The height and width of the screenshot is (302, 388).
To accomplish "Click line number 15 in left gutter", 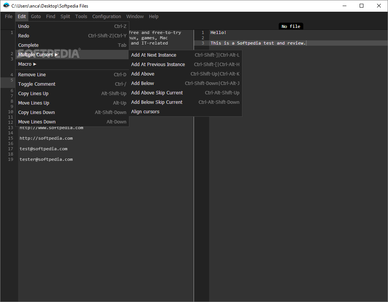I will click(x=11, y=138).
